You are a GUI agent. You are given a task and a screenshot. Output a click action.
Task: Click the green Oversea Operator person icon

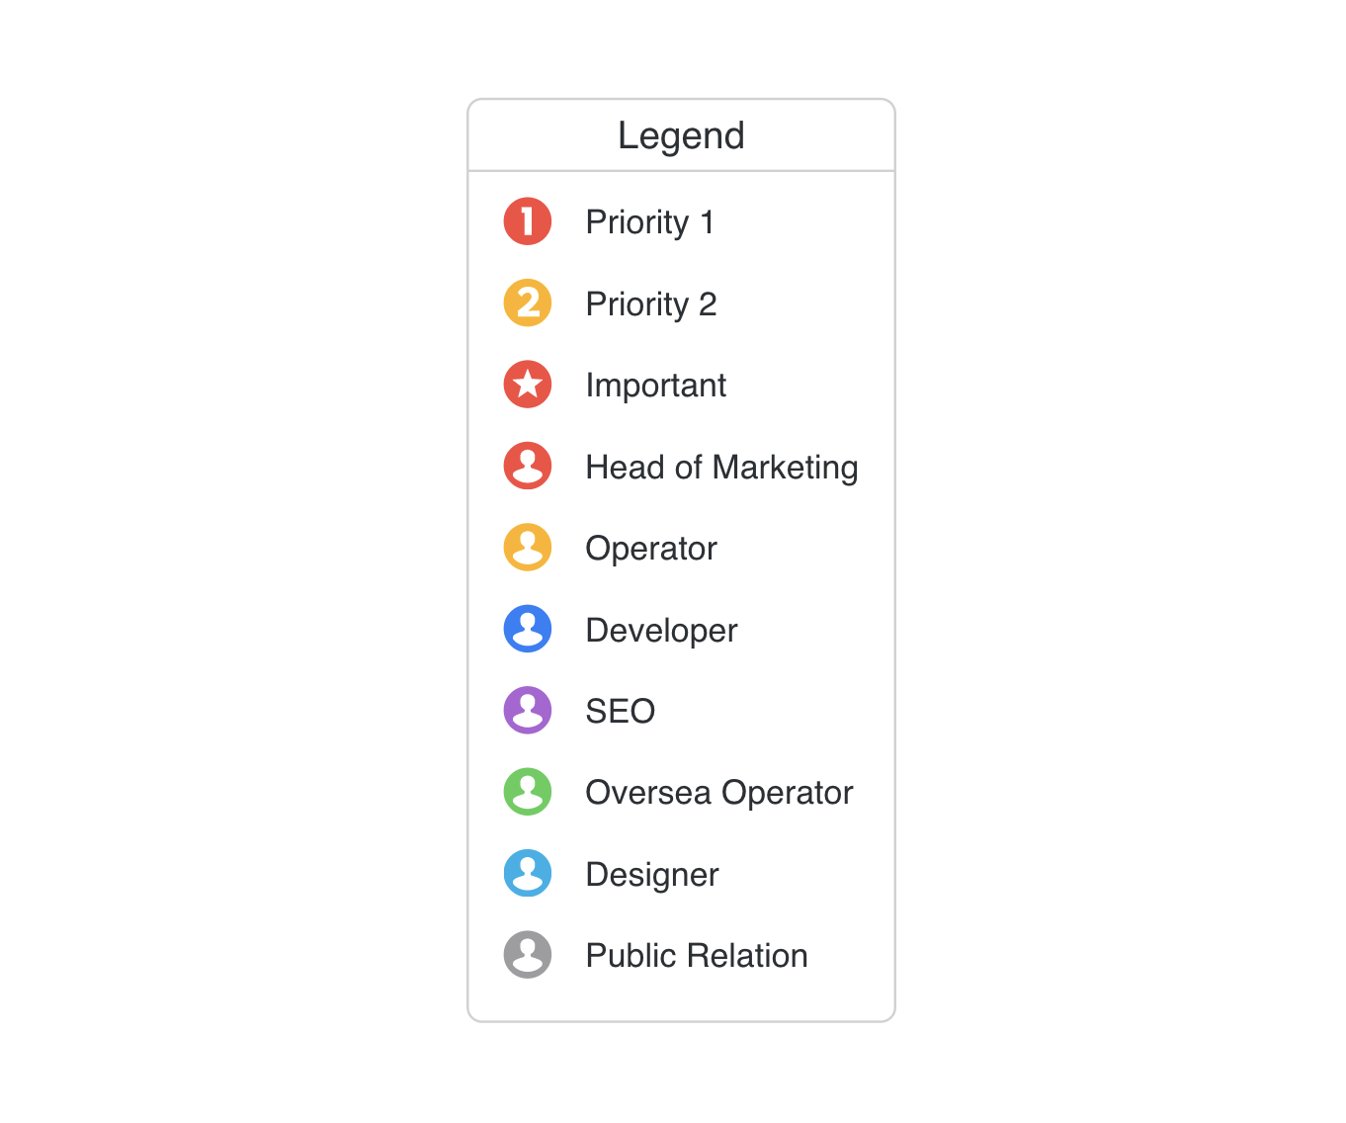pyautogui.click(x=528, y=792)
